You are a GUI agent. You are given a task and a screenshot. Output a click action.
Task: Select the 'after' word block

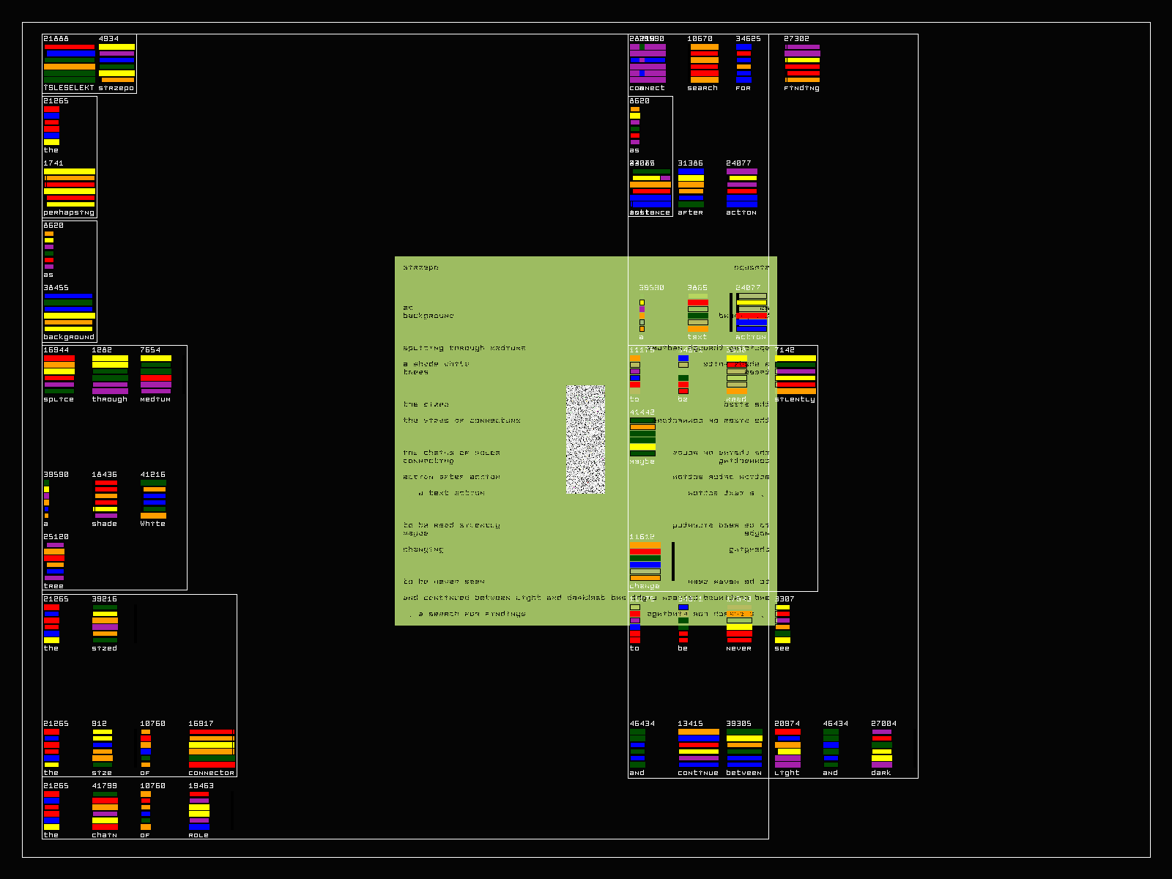(691, 188)
